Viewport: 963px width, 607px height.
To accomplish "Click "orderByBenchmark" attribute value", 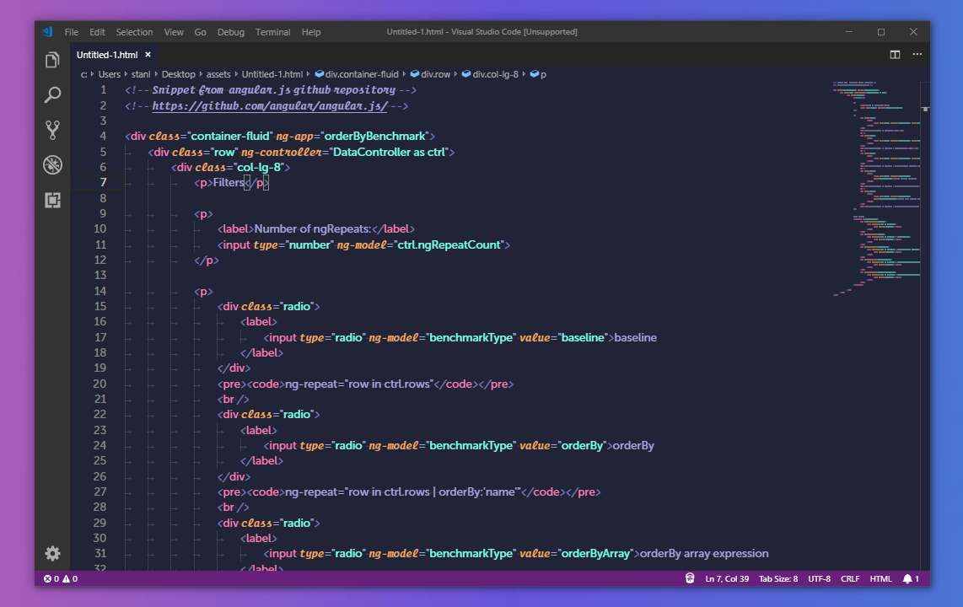I will 374,137.
